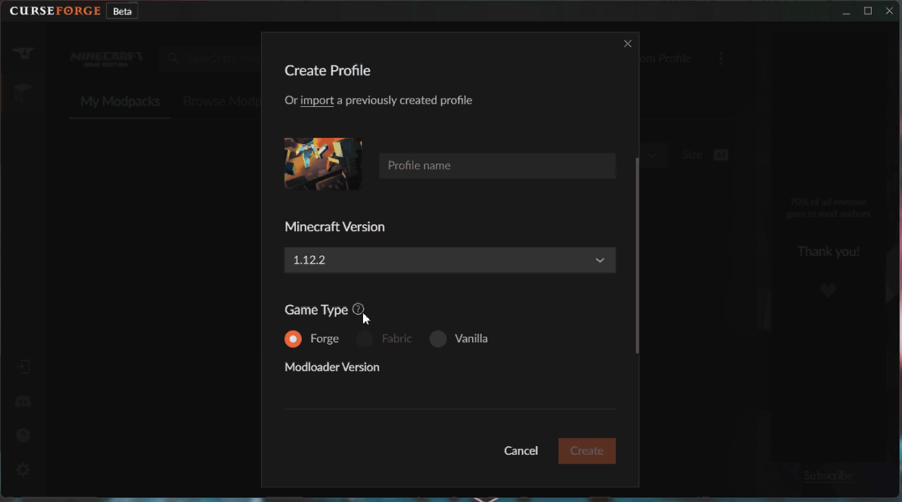
Task: Open settings gear in sidebar
Action: coord(23,470)
